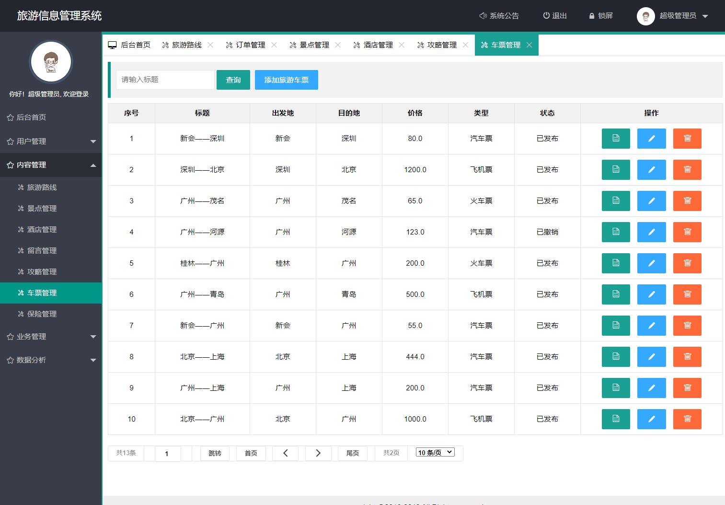
Task: Open 保险管理 in the sidebar
Action: 41,314
